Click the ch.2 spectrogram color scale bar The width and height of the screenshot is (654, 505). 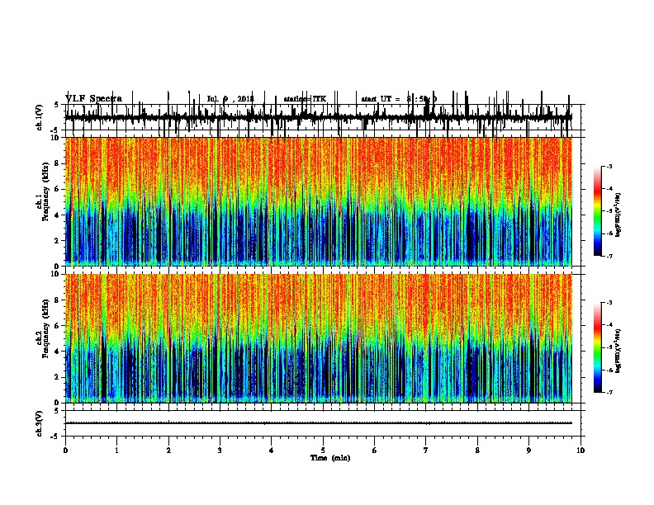point(598,347)
